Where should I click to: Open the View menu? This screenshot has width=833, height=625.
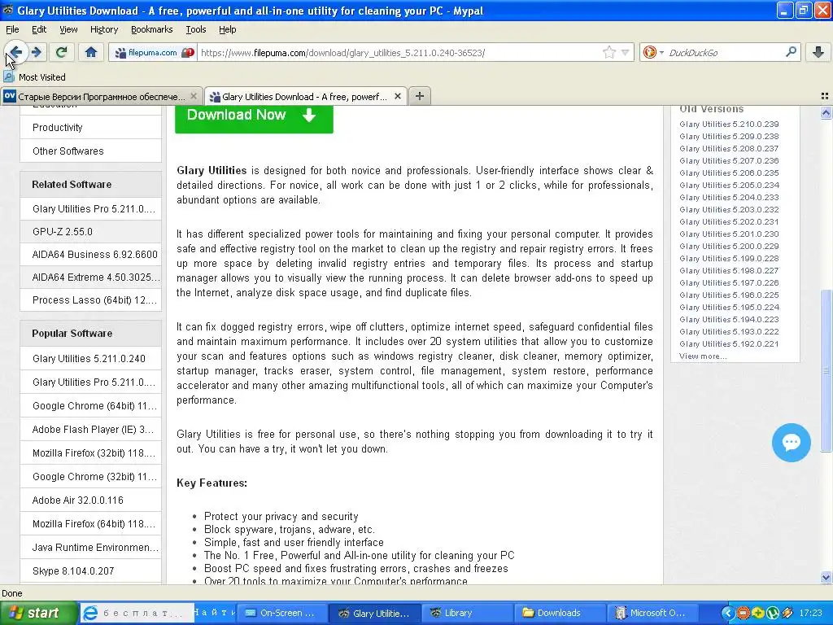coord(68,29)
